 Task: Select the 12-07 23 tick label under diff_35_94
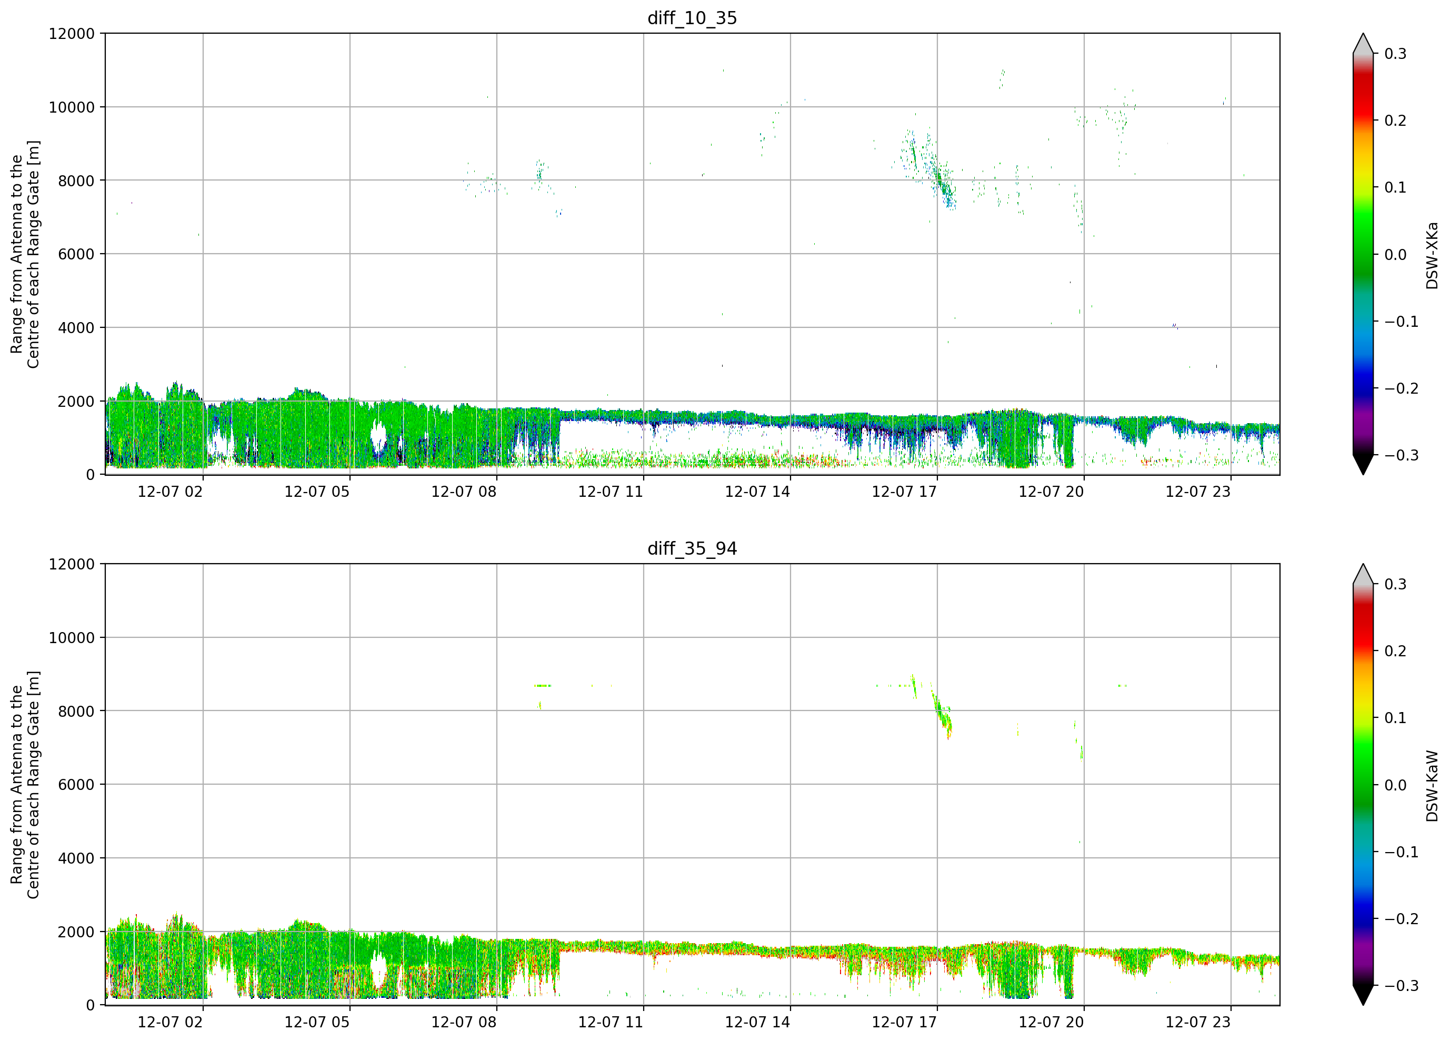pos(1198,1023)
